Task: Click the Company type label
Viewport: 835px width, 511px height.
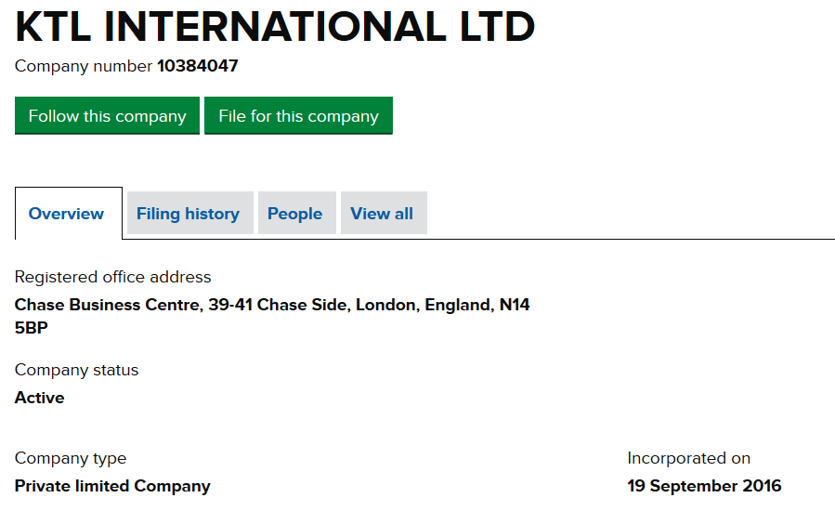Action: [71, 458]
